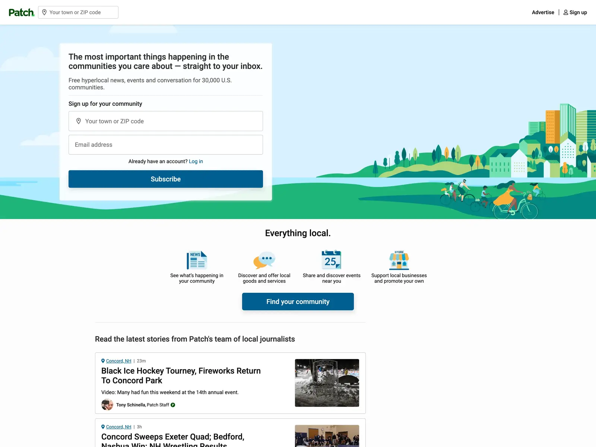This screenshot has width=596, height=447.
Task: Select the Store local businesses icon
Action: pos(399,260)
